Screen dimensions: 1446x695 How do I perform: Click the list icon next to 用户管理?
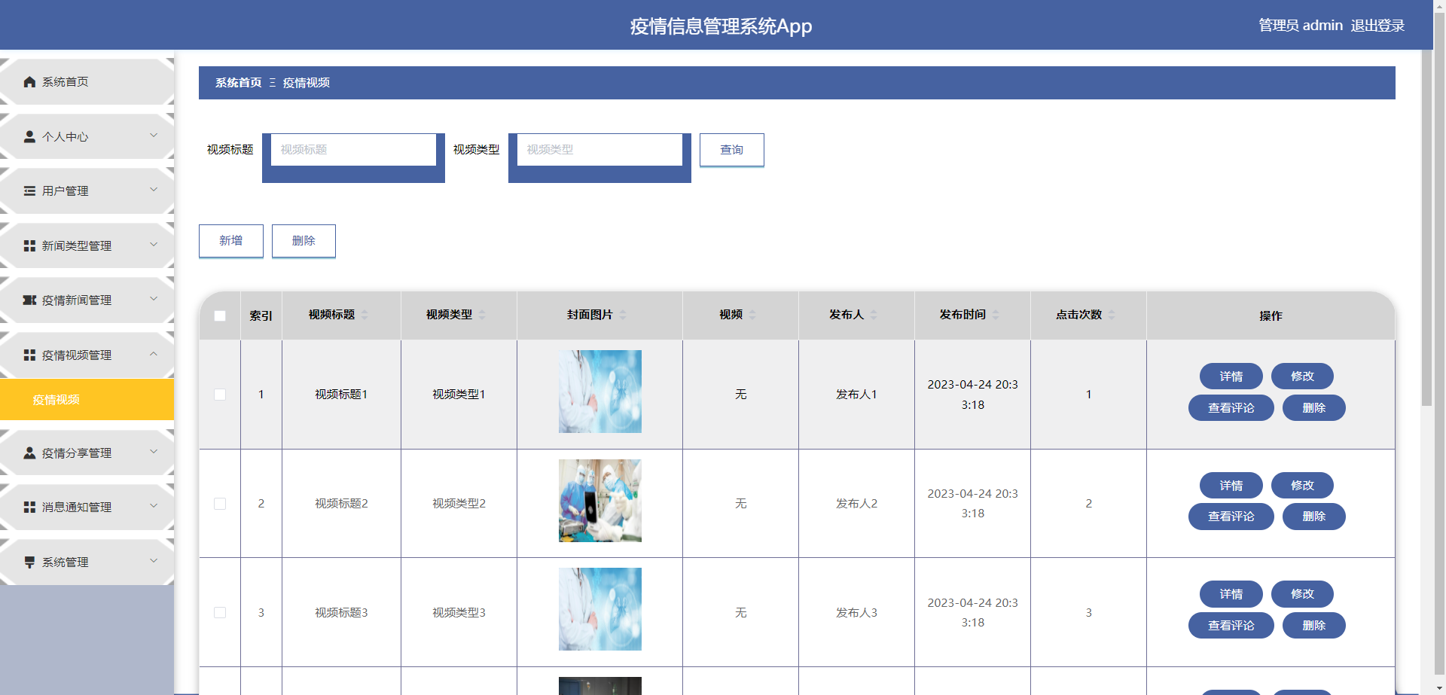(30, 191)
